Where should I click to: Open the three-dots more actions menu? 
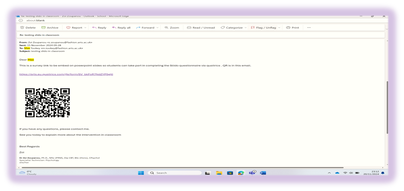pos(309,28)
